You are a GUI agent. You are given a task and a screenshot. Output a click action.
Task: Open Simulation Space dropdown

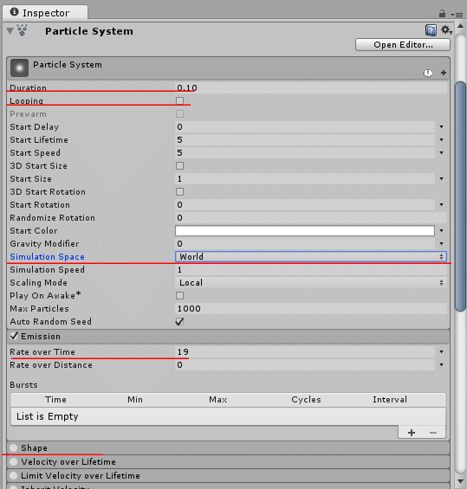click(311, 257)
